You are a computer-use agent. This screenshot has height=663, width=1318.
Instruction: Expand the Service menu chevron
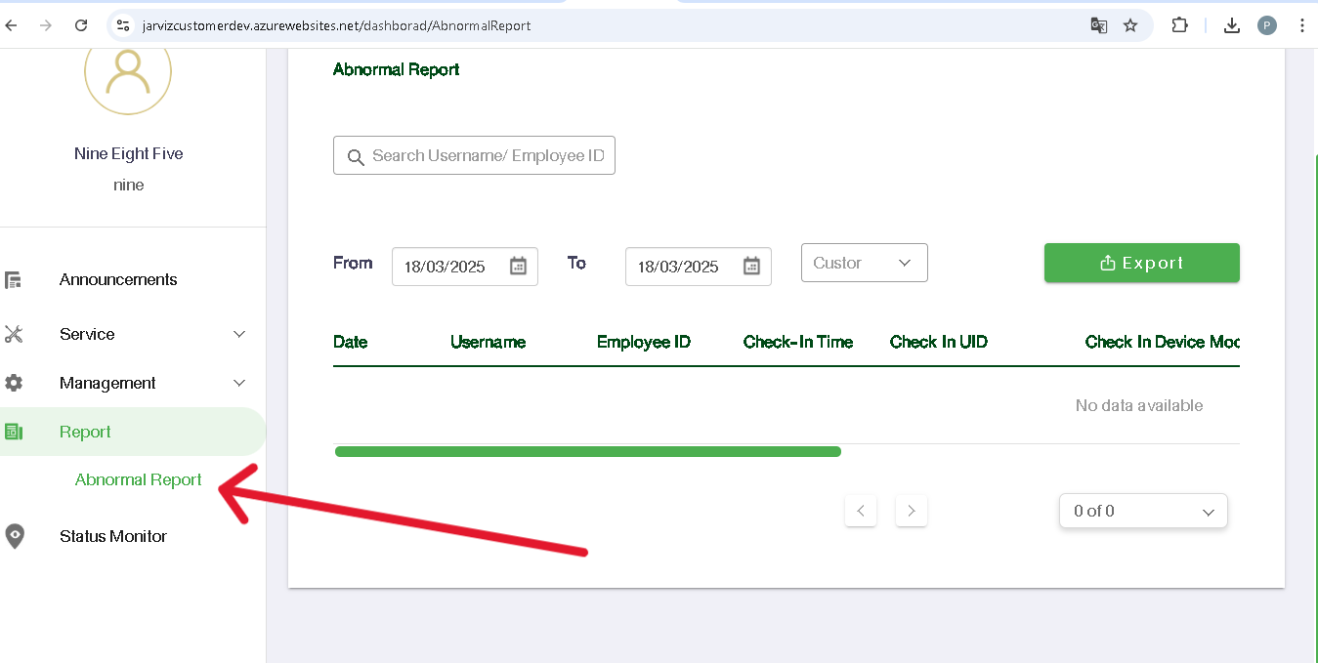pyautogui.click(x=239, y=334)
